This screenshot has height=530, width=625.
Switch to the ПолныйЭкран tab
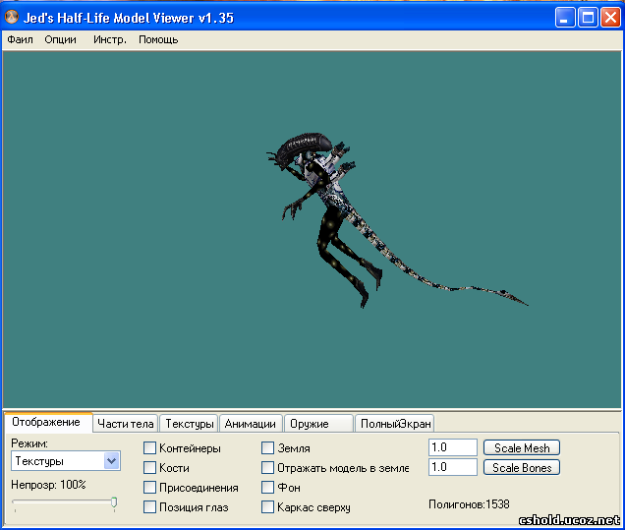coord(395,424)
